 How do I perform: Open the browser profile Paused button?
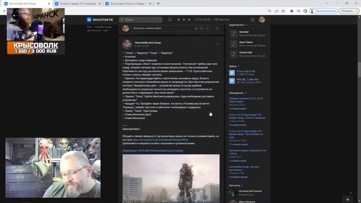323,11
